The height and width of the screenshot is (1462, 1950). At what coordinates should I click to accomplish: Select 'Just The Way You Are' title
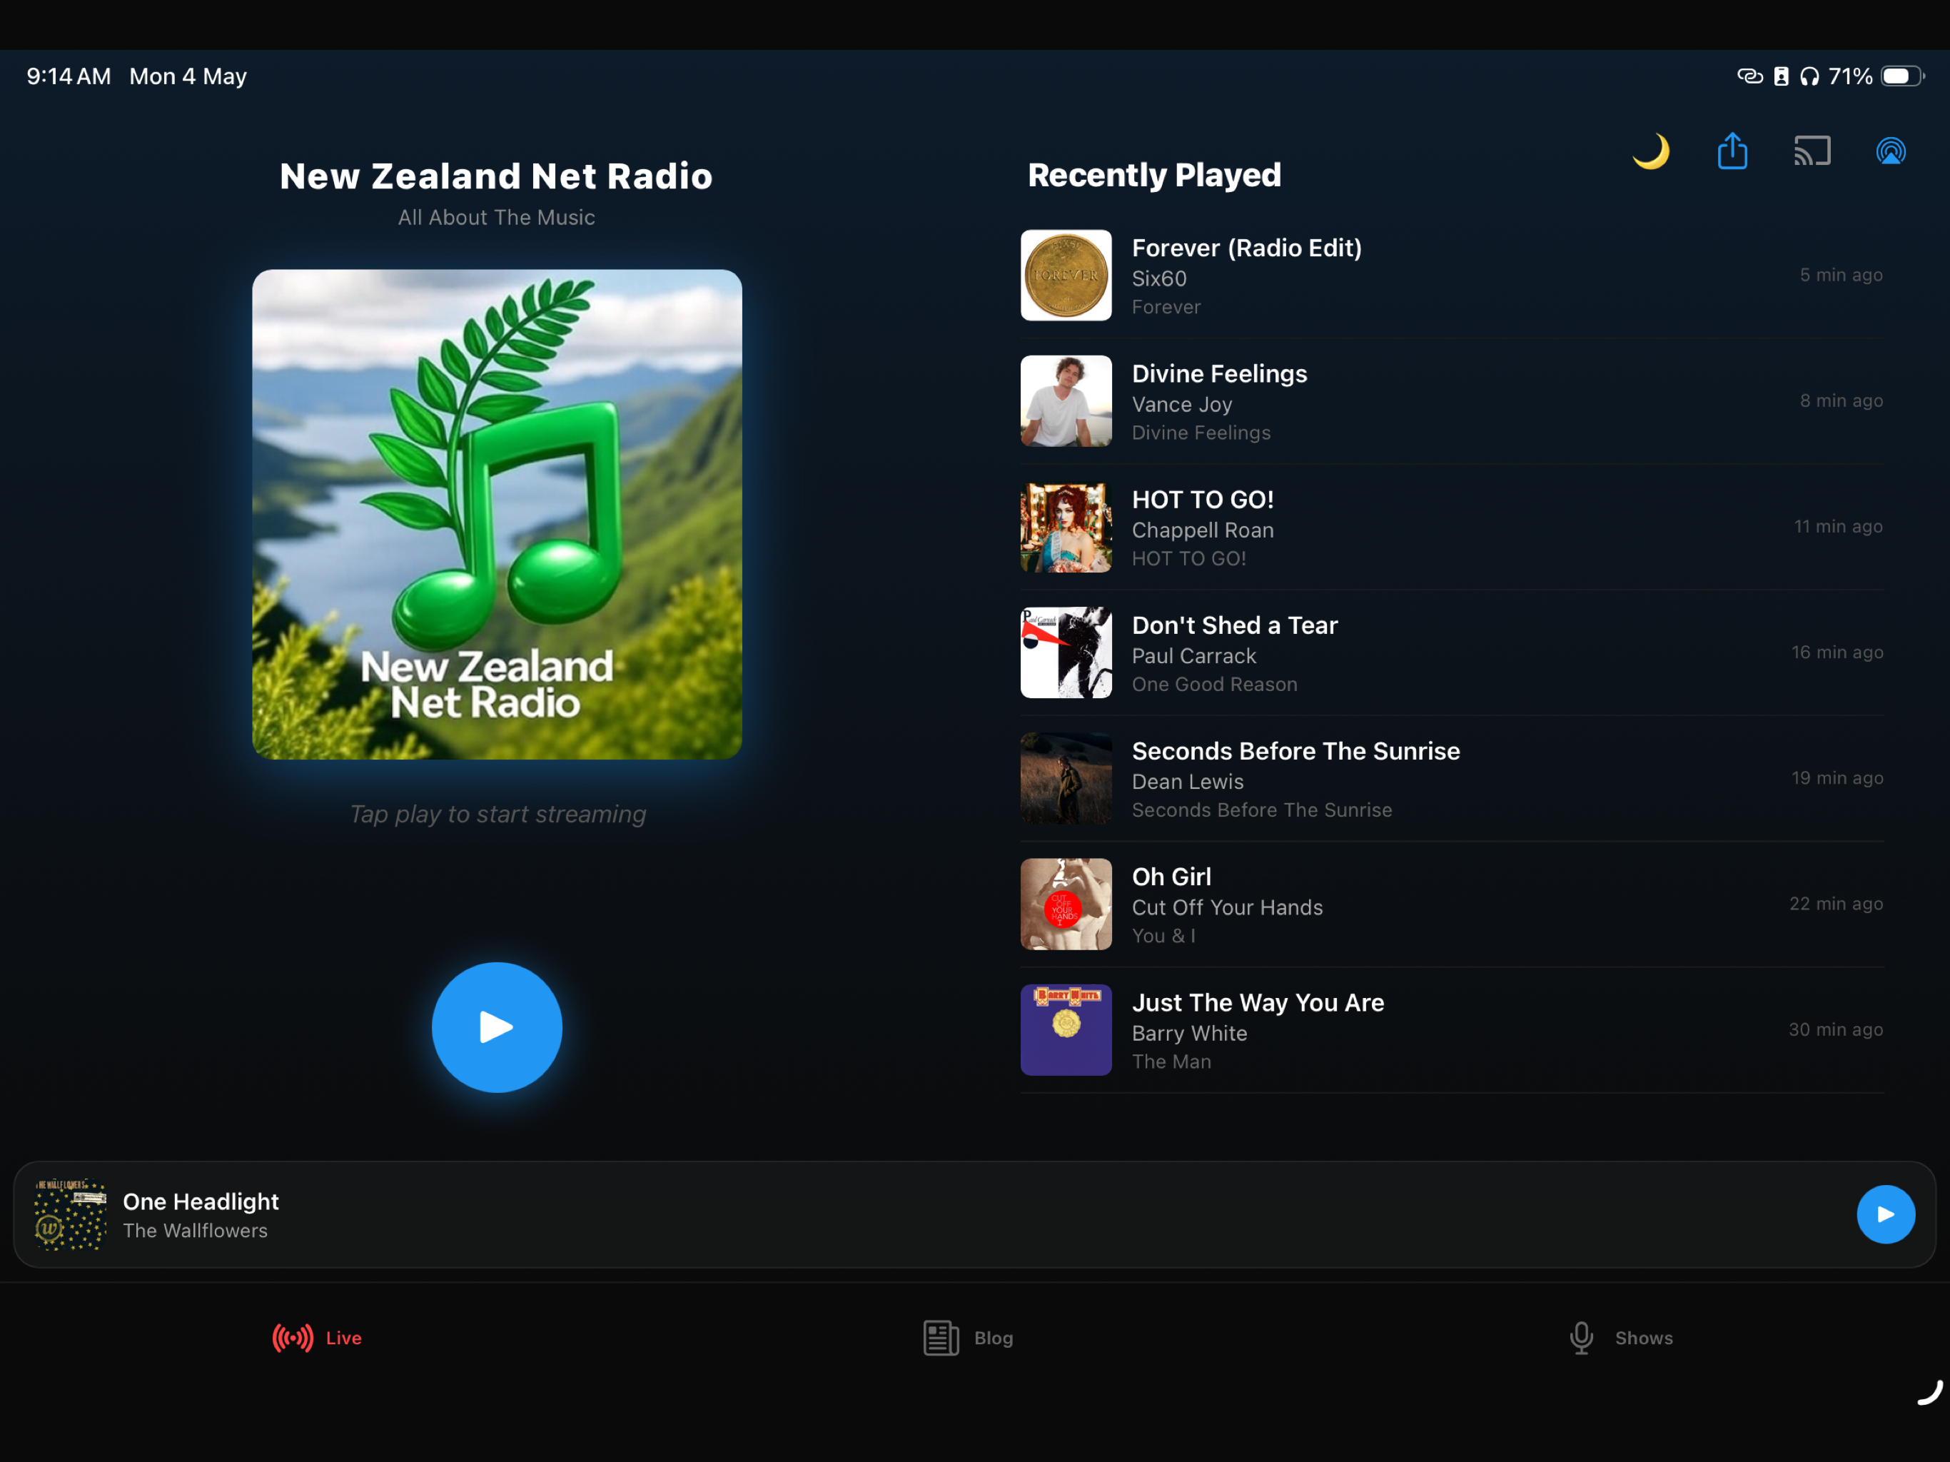(1258, 1002)
